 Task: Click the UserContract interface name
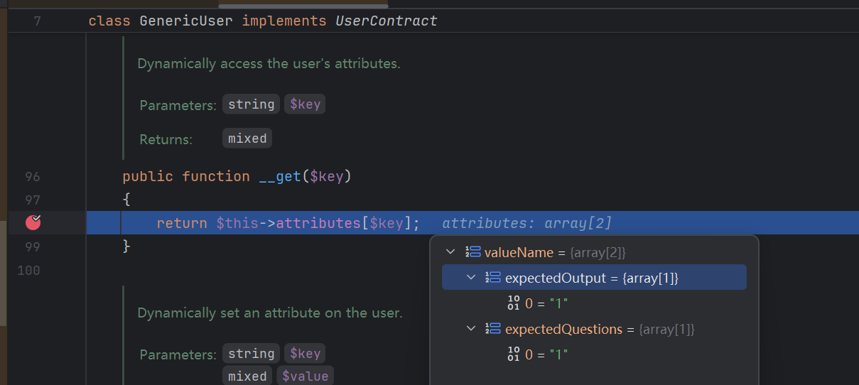tap(386, 21)
